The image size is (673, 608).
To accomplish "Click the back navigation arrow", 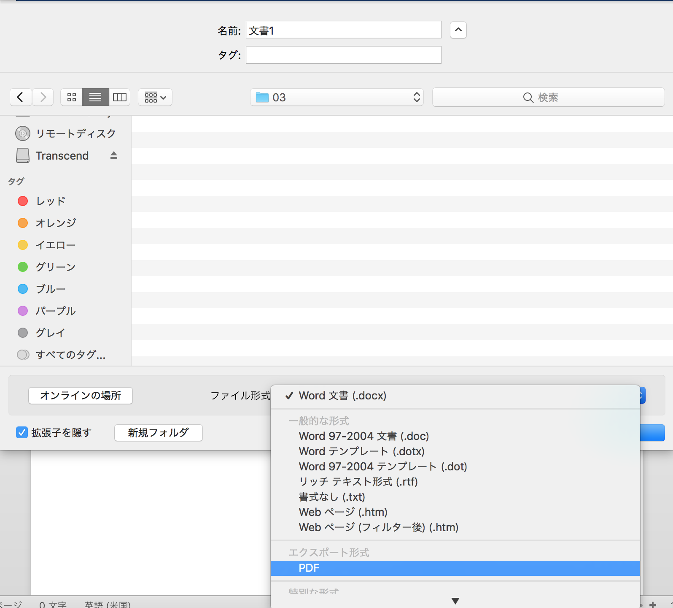I will 20,97.
